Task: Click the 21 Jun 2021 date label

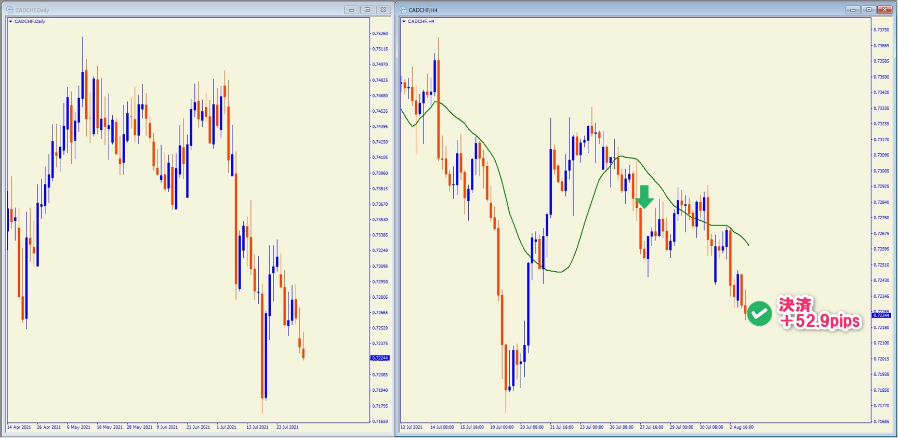Action: [199, 427]
